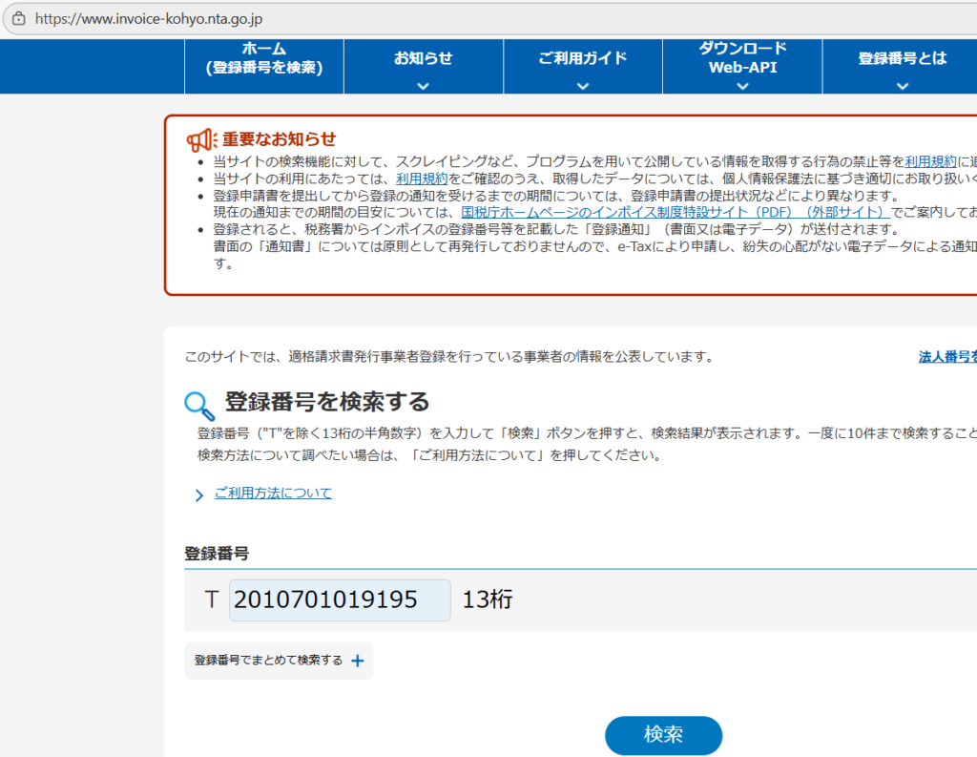
Task: Expand the 登録番号でまとめて検索する section
Action: [x=278, y=659]
